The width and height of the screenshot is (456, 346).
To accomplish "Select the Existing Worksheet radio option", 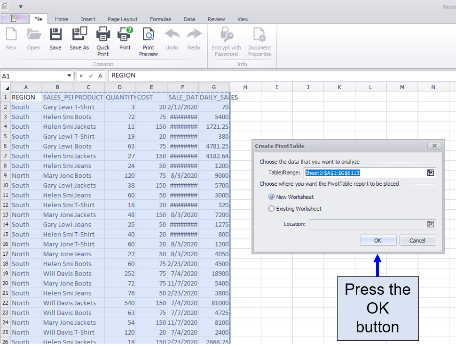I will click(272, 209).
